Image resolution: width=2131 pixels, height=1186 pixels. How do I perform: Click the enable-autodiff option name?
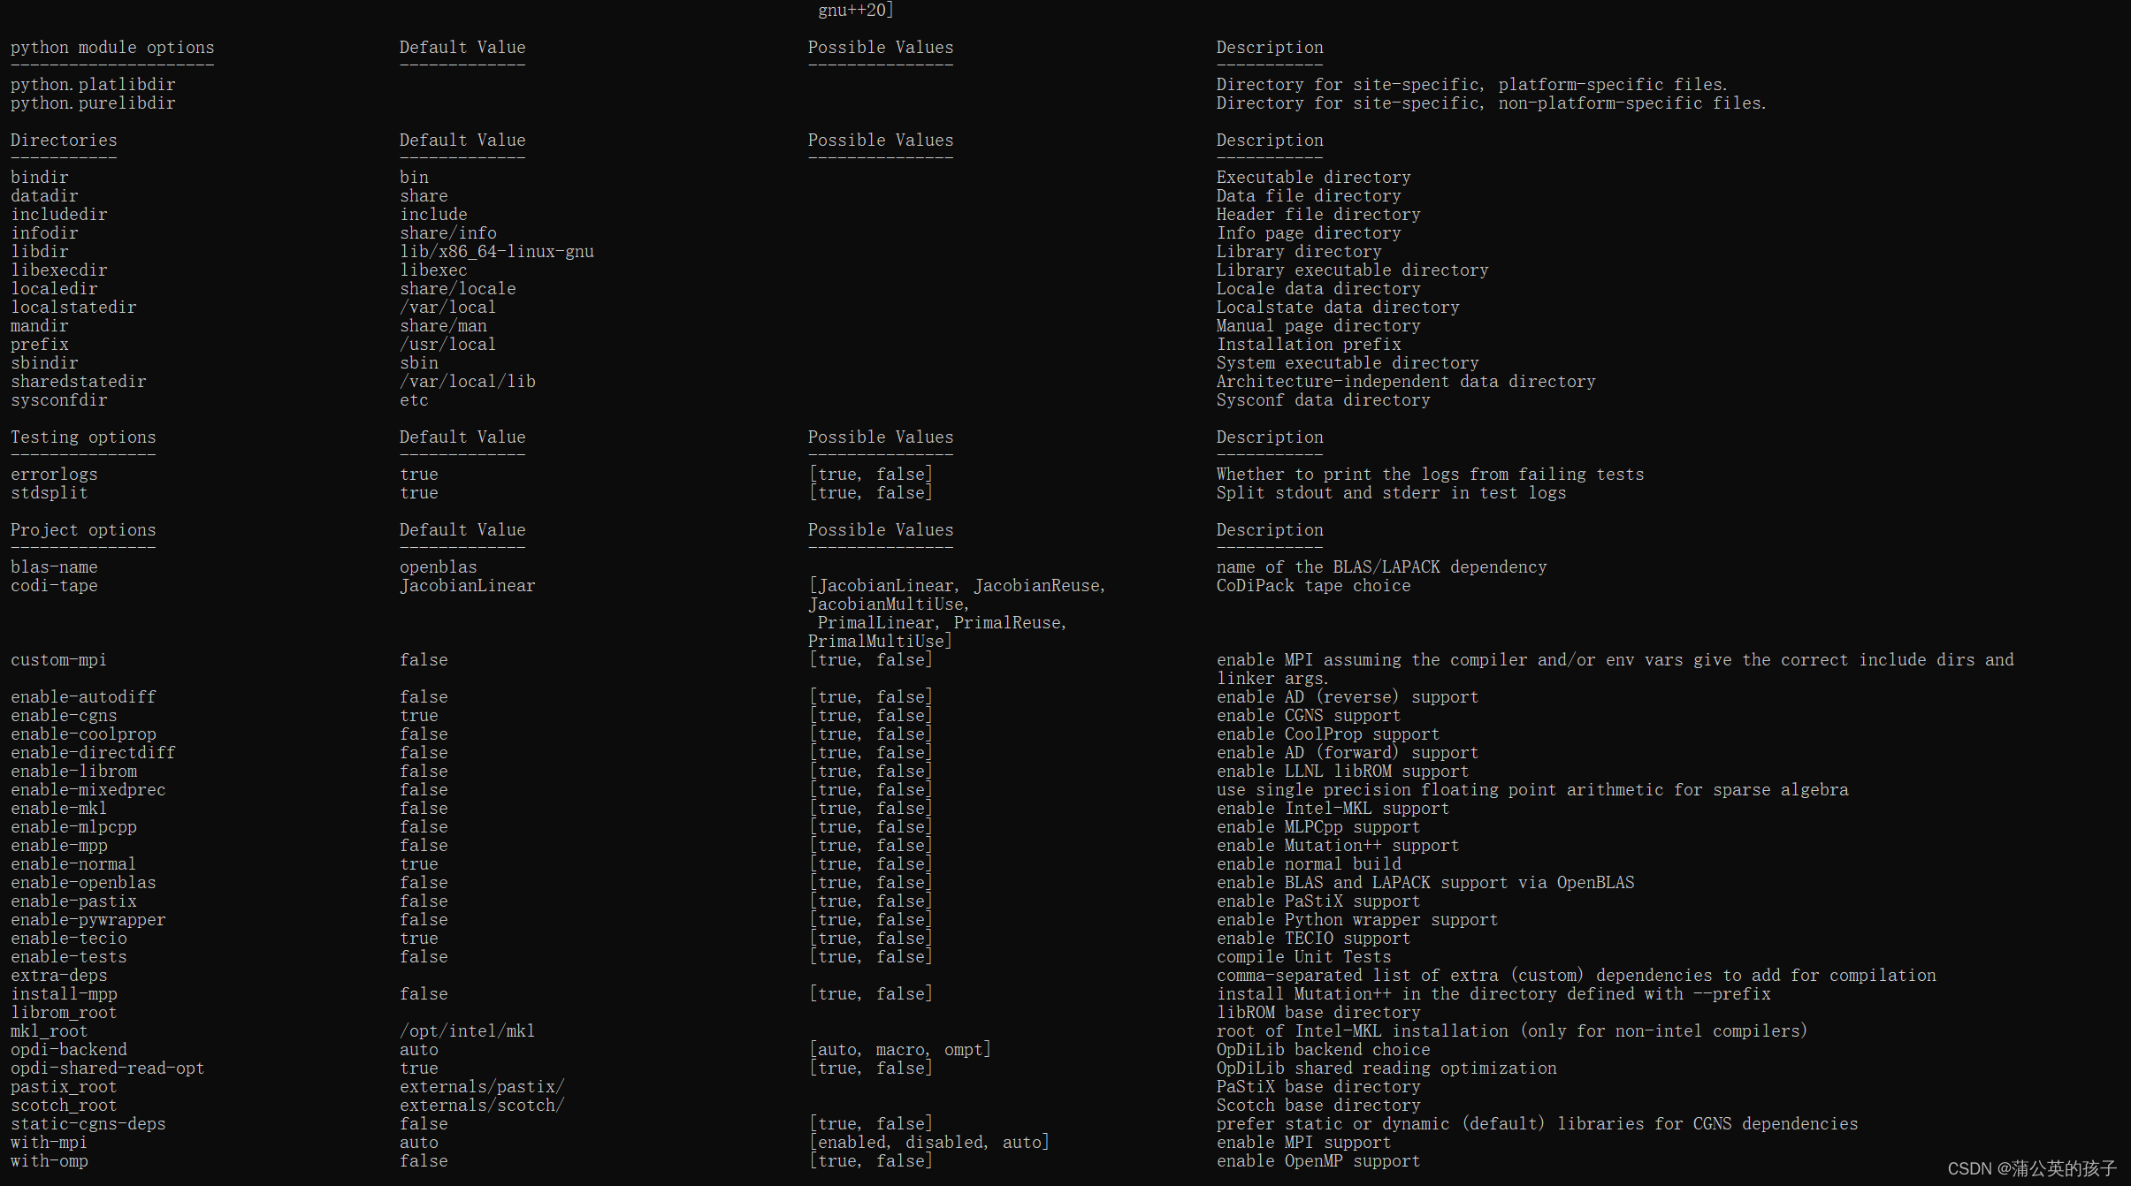(x=83, y=697)
